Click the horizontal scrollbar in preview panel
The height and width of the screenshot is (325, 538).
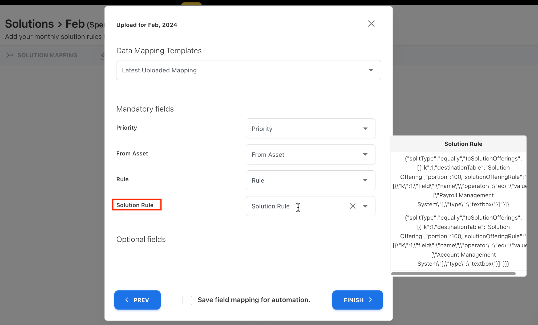(x=453, y=274)
